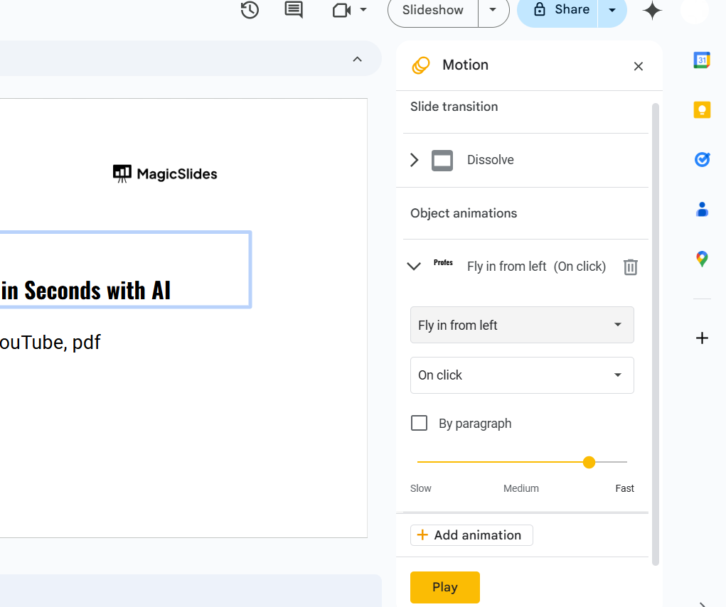Open the On click trigger dropdown
Screen dimensions: 726x607
tap(522, 375)
